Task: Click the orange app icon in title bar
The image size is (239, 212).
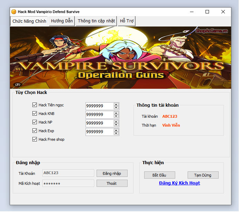Action: coord(14,12)
